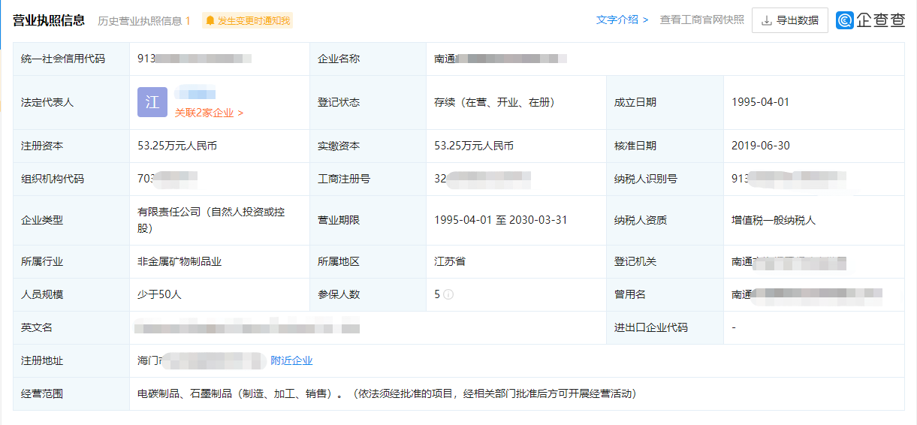Viewport: 917px width, 425px height.
Task: Open 关联2家企业 link
Action: coord(209,113)
